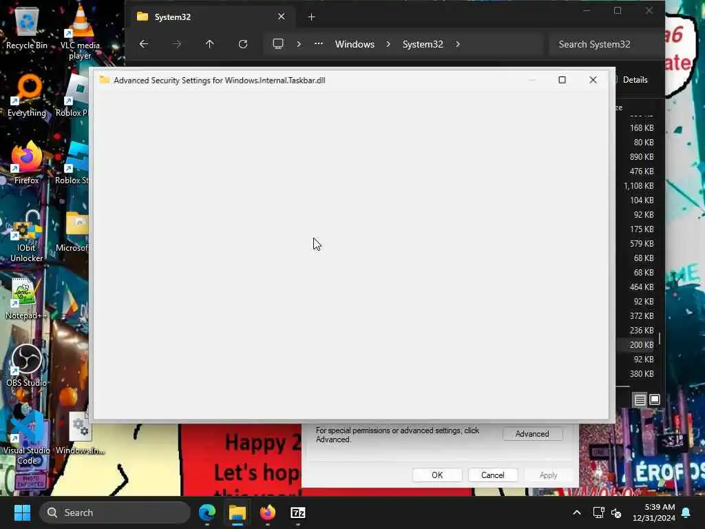Open Roblox Player desktop shortcut

click(x=72, y=96)
